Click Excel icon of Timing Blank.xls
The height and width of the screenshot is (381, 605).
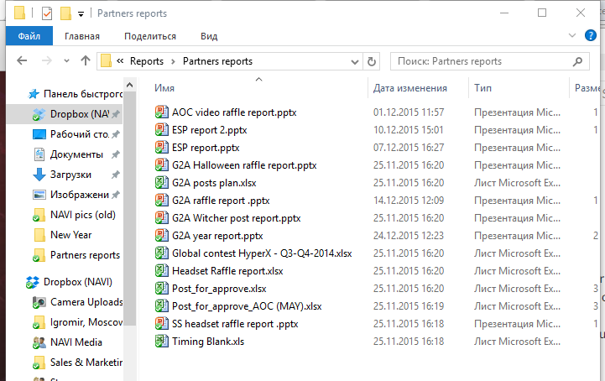[162, 342]
